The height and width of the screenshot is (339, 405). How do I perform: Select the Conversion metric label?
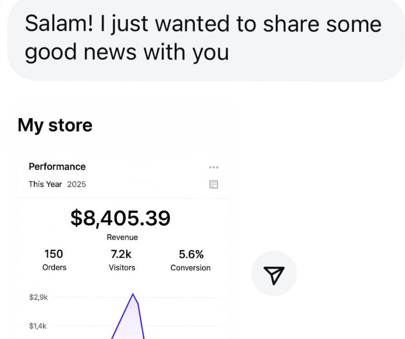[x=190, y=268]
